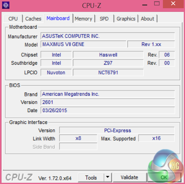Click the Link Width x8 value
185x184 pixels.
click(x=78, y=138)
